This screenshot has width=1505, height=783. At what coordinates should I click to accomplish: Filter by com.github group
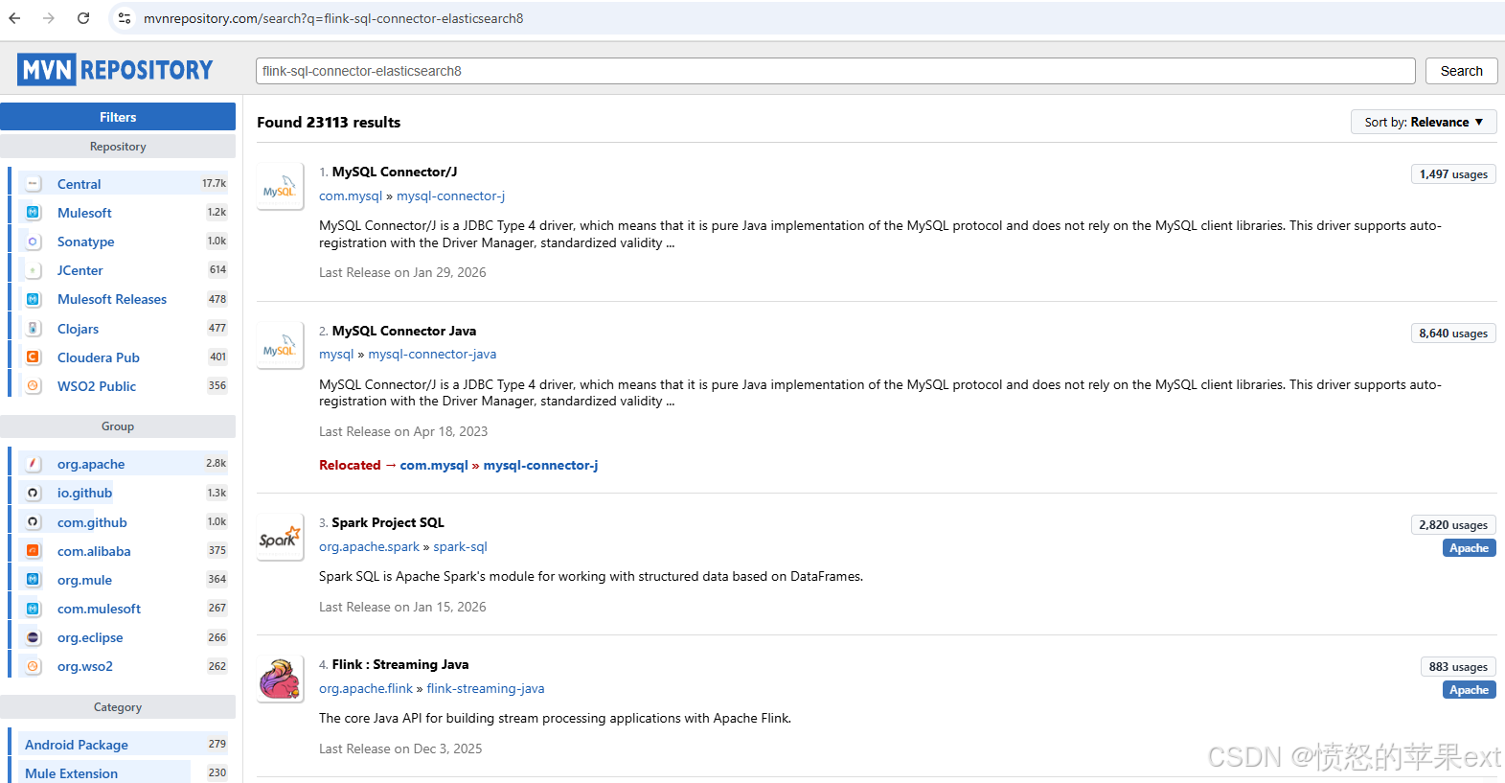(92, 522)
